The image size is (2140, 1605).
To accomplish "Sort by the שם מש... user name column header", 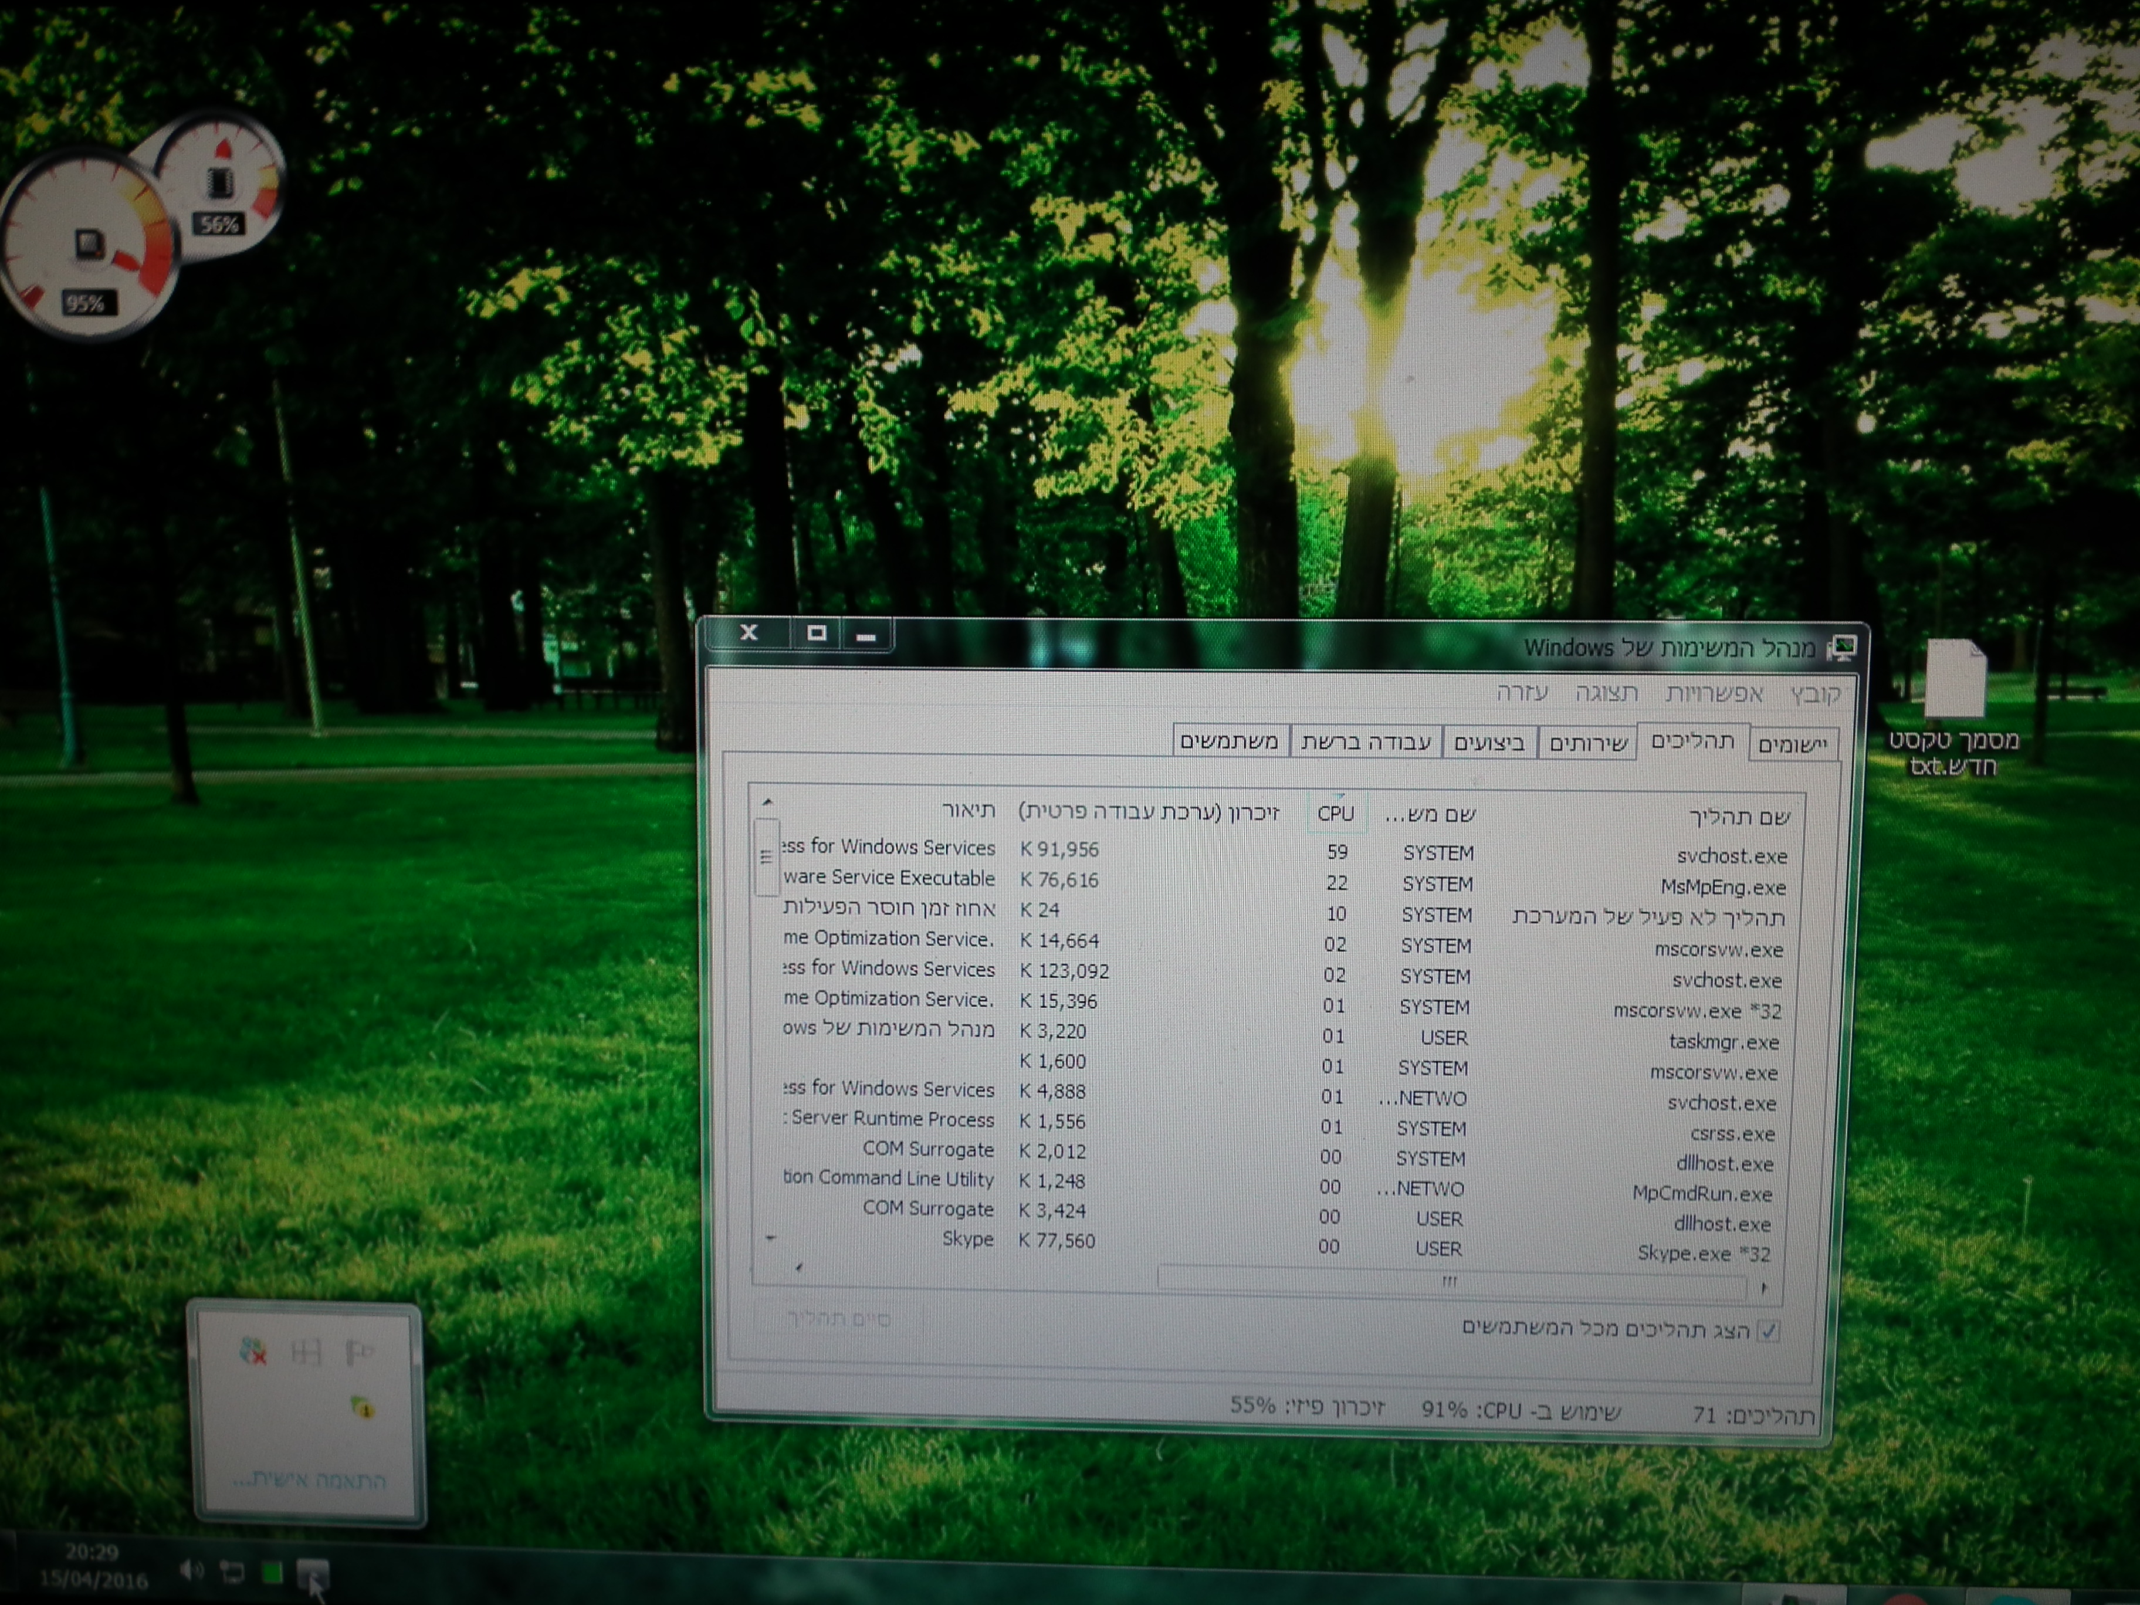I will 1430,815.
